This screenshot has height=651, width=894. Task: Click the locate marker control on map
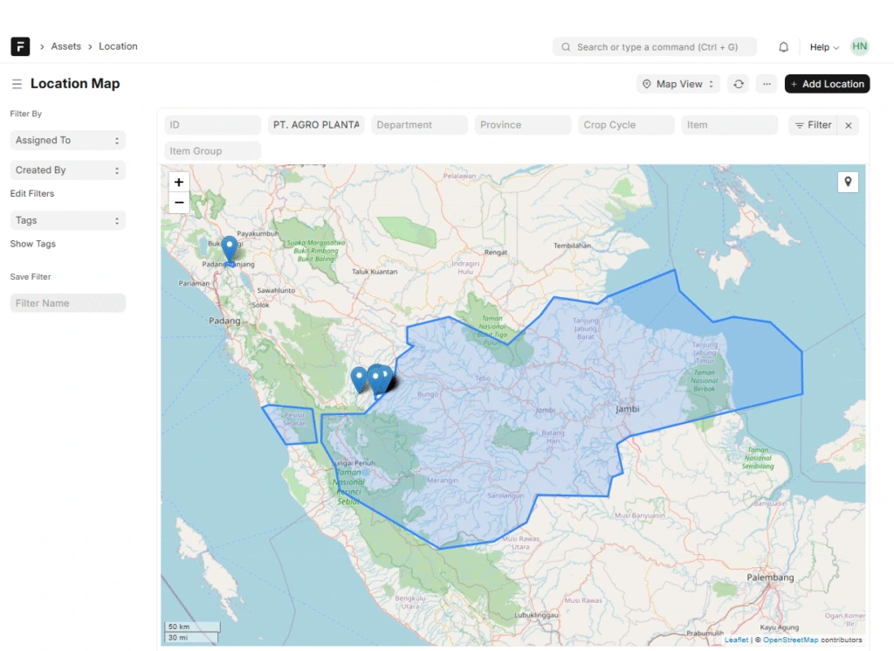tap(848, 182)
